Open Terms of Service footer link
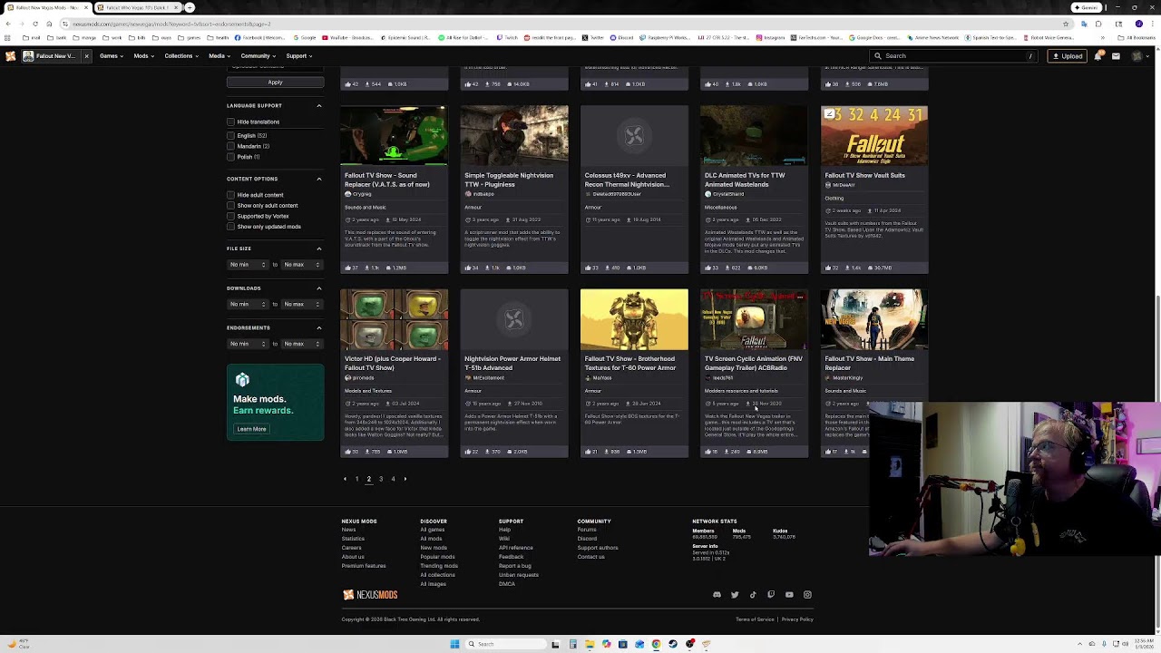Image resolution: width=1161 pixels, height=653 pixels. (x=755, y=619)
